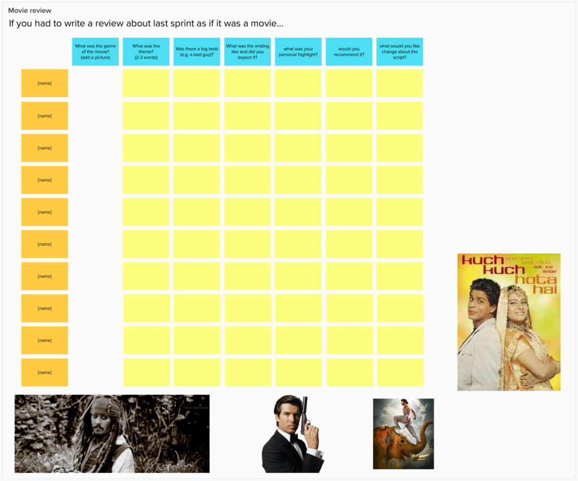Select the 'What was the genre of the movie?' header note
Screen dimensions: 578x481
pos(95,52)
